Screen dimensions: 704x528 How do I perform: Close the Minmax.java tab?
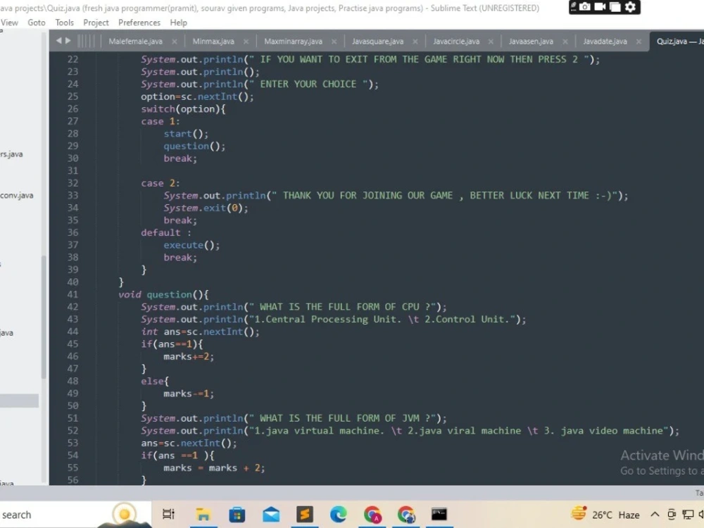point(246,42)
